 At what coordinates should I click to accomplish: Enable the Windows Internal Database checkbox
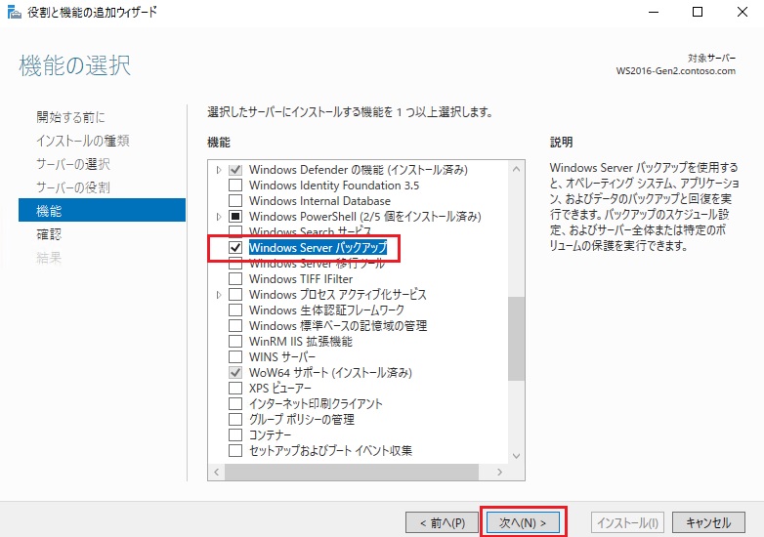point(234,201)
